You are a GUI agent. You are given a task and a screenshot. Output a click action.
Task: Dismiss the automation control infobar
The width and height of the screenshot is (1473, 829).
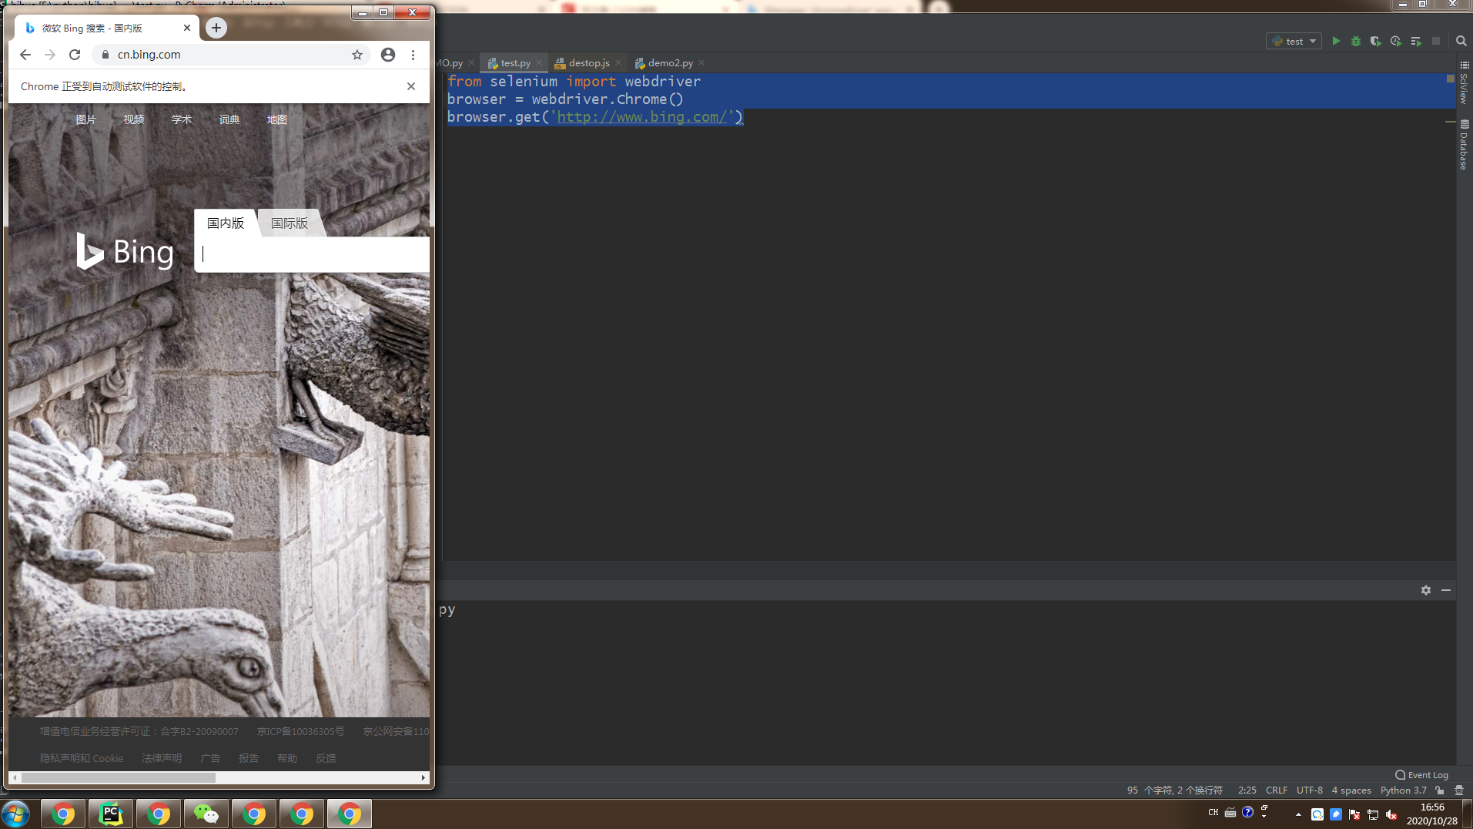click(411, 86)
